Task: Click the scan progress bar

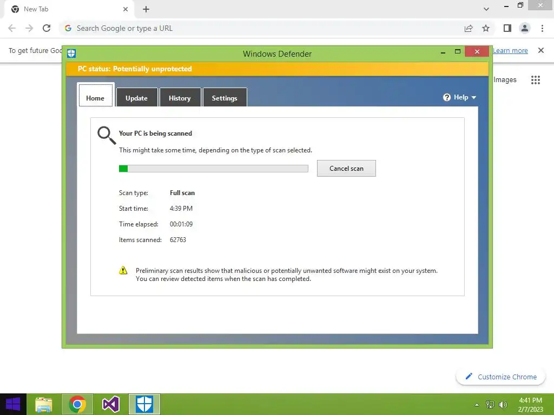Action: point(213,169)
